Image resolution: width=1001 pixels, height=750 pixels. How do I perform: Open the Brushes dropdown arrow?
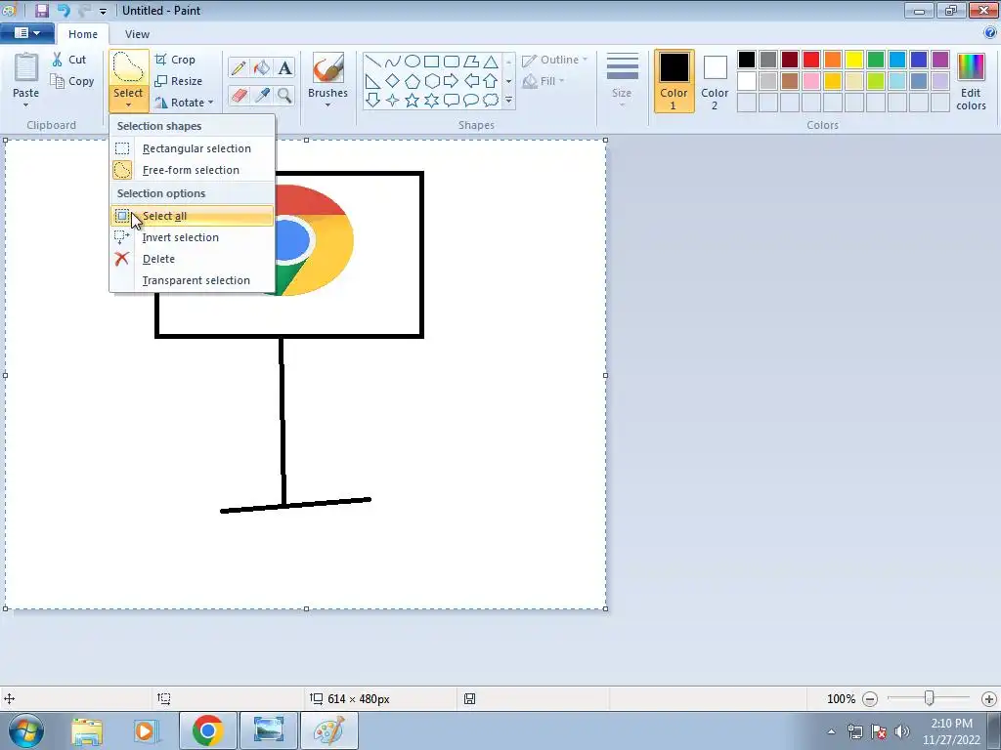pos(327,104)
